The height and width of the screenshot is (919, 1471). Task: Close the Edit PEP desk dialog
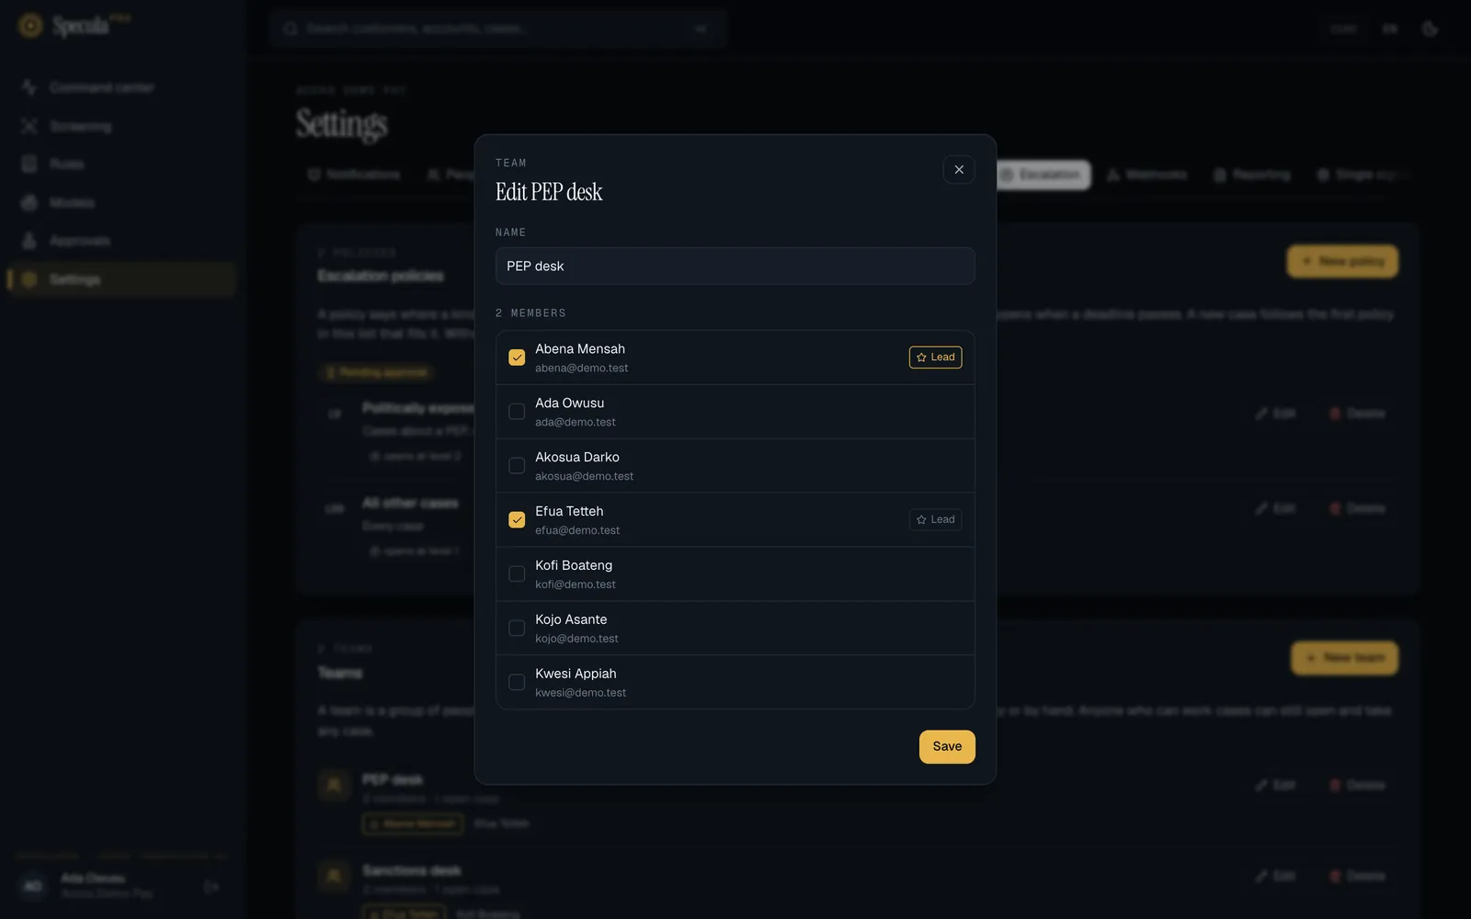(x=959, y=169)
